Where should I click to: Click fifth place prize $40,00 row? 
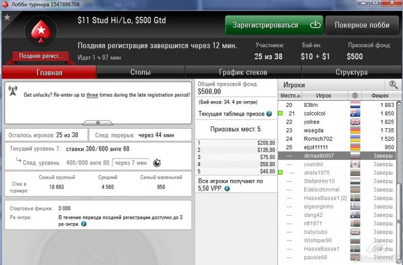tap(236, 171)
